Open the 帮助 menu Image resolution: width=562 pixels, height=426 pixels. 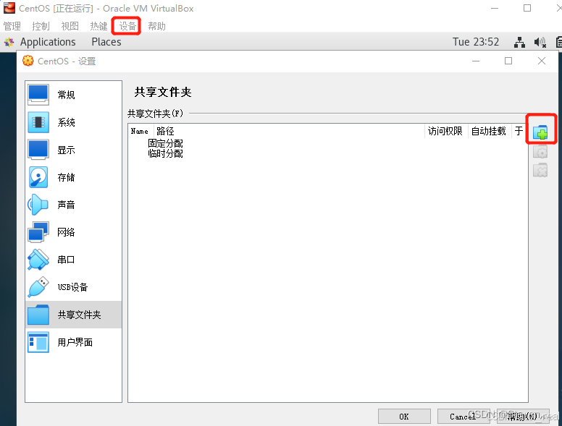[x=156, y=26]
